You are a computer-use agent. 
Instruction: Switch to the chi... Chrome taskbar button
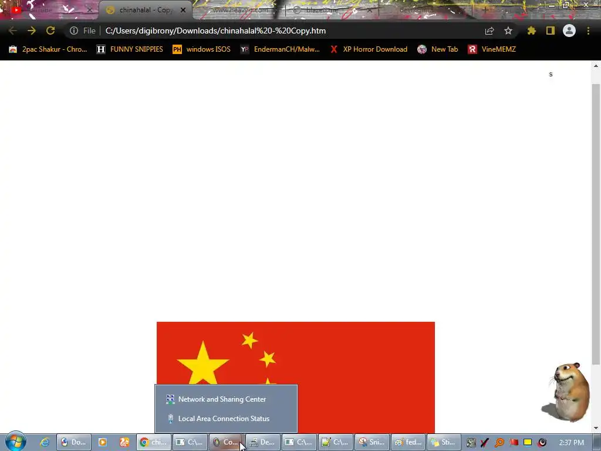154,442
